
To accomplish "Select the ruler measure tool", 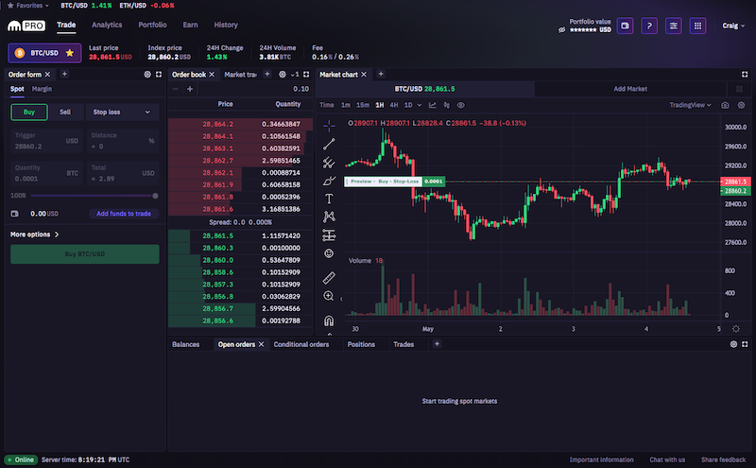I will pos(329,277).
